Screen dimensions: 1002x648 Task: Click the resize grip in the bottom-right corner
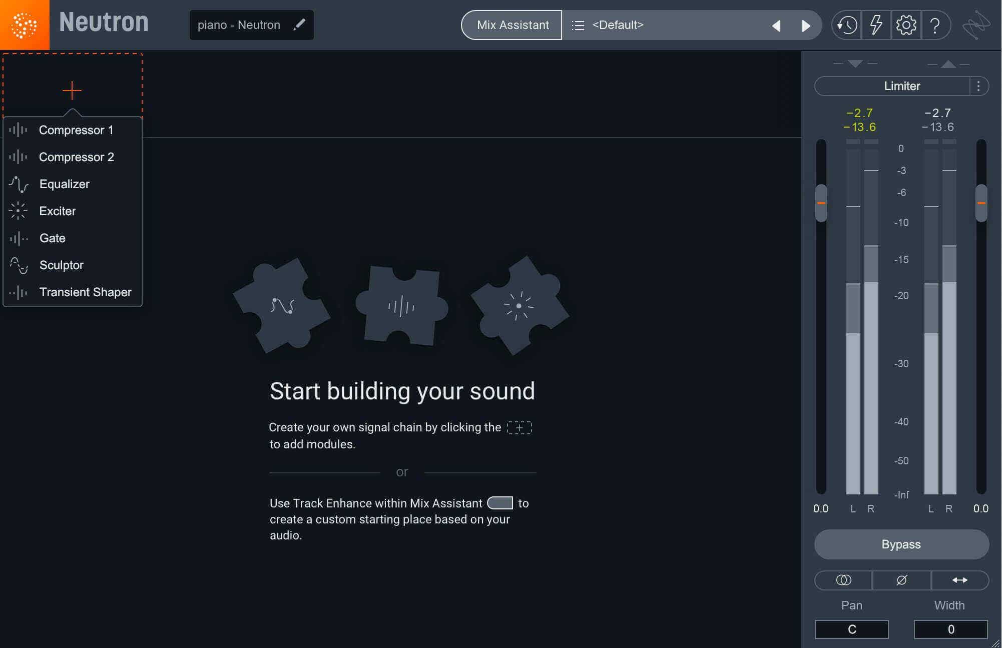995,642
